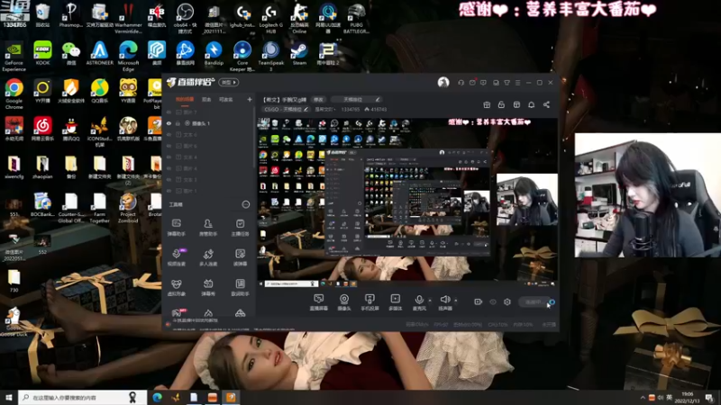Open 主播任务 tool in toolbox
The height and width of the screenshot is (405, 721).
[240, 228]
